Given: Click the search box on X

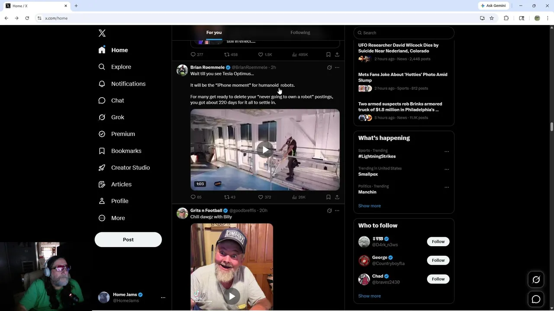Looking at the screenshot, I should coord(404,33).
